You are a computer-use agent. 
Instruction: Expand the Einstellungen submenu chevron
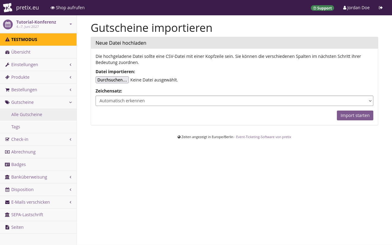70,65
